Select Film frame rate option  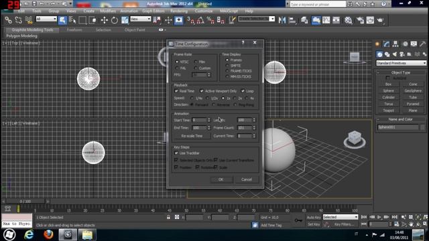196,62
